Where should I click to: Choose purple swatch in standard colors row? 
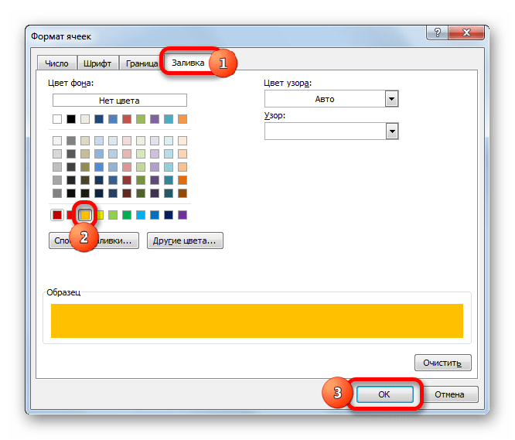tap(182, 215)
